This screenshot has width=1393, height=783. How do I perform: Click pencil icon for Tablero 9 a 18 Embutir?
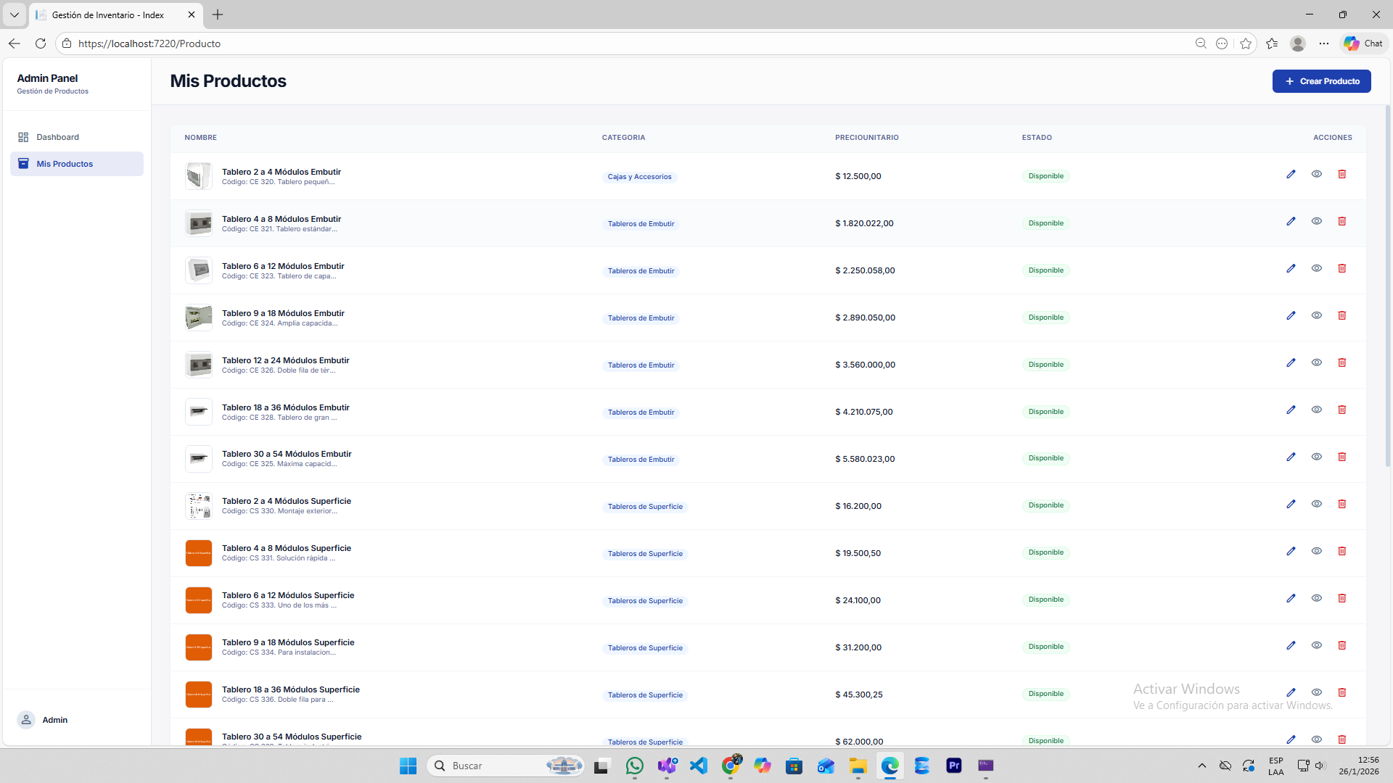tap(1291, 315)
